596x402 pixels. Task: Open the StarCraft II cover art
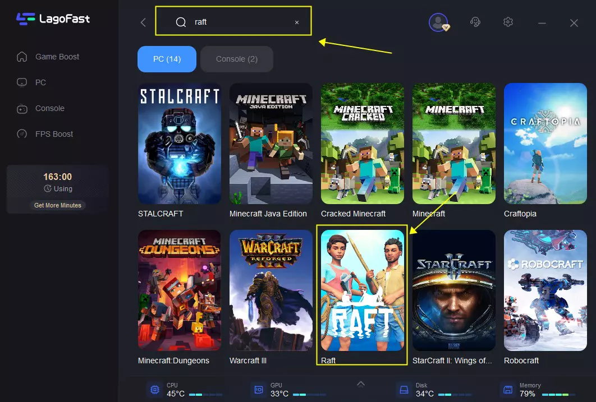[x=454, y=290]
